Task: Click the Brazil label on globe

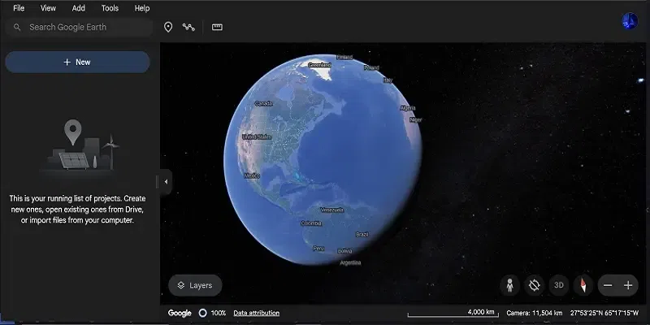Action: pyautogui.click(x=362, y=234)
